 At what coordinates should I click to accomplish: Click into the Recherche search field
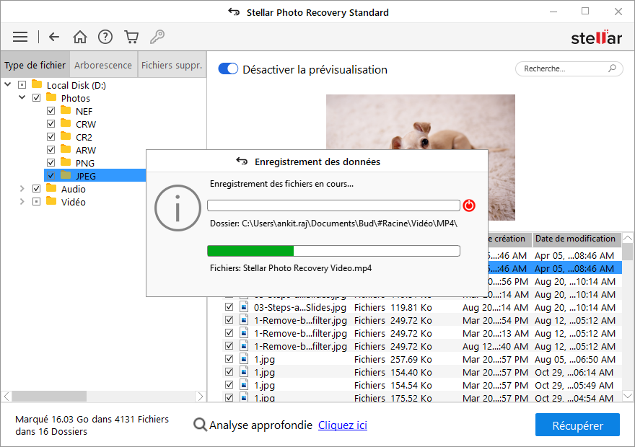coord(561,68)
